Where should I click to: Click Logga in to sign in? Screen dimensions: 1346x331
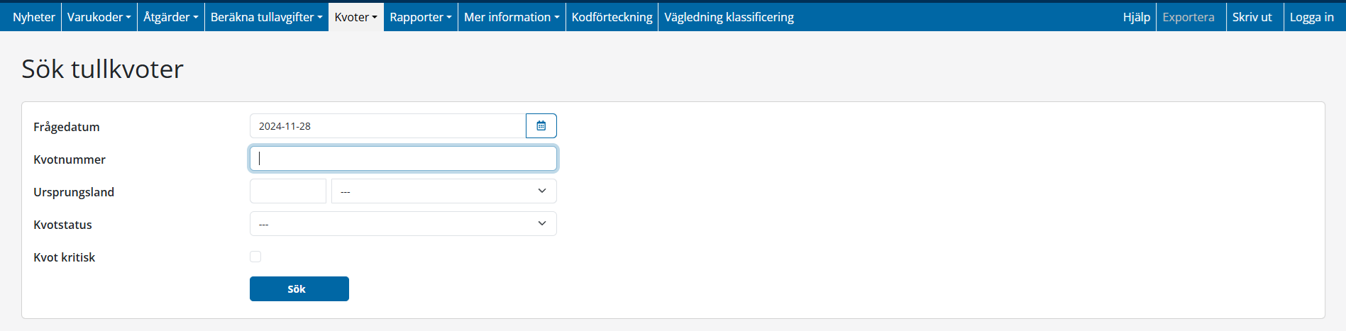1311,17
